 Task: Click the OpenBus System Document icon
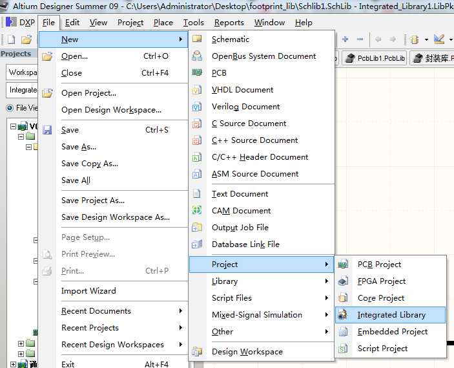point(197,56)
